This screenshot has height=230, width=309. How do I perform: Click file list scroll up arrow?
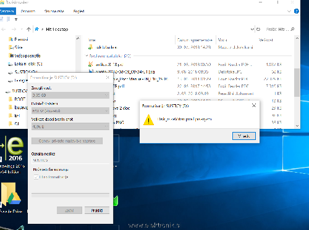tap(297, 38)
